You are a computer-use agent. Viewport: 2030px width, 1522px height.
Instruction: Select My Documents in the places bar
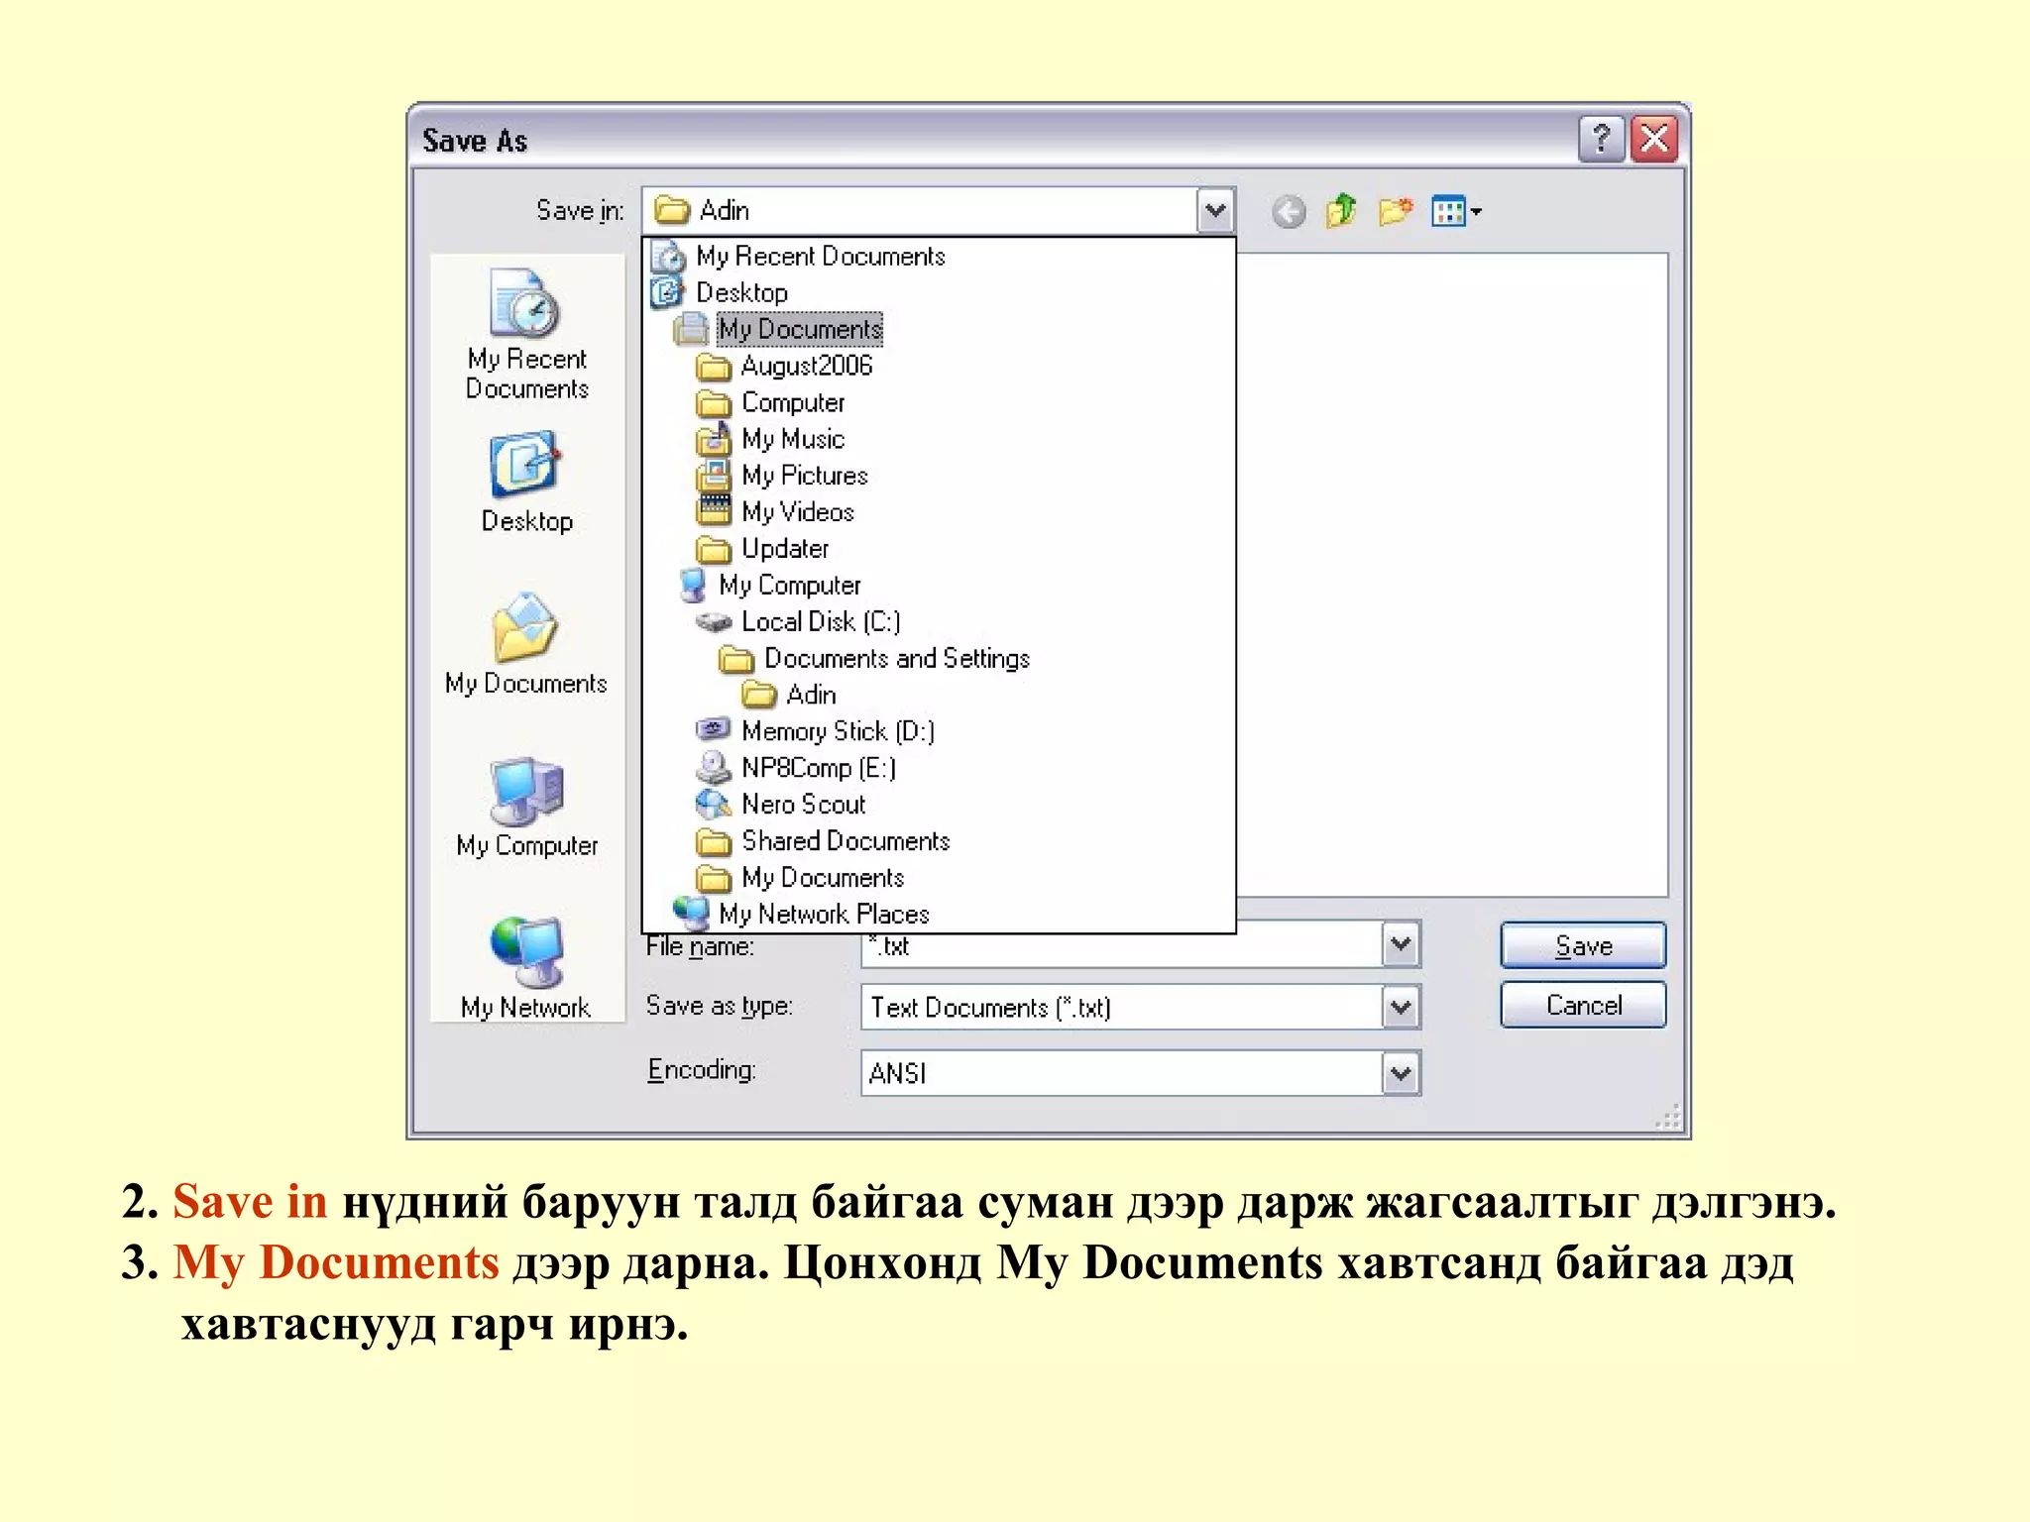coord(526,644)
